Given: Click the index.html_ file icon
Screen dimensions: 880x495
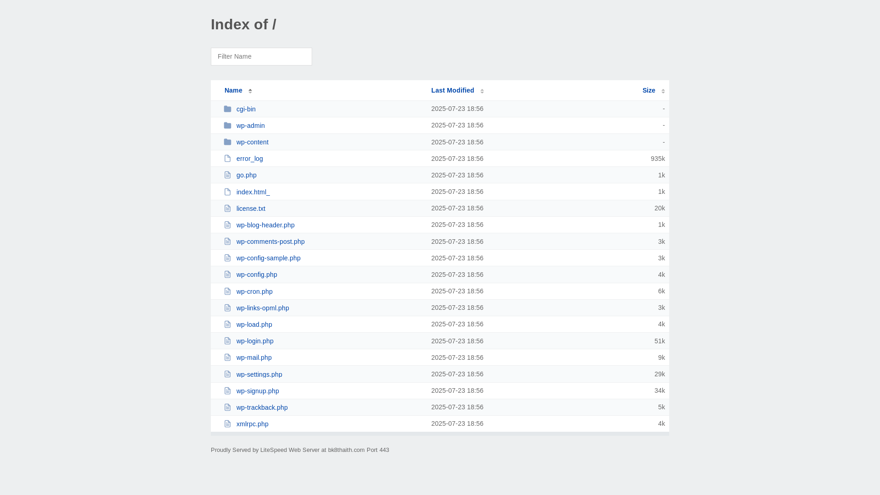Looking at the screenshot, I should point(227,192).
